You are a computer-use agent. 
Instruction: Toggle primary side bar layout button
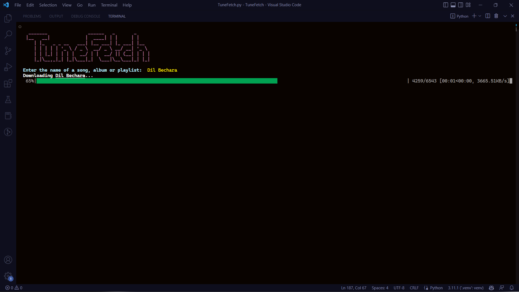pyautogui.click(x=445, y=5)
